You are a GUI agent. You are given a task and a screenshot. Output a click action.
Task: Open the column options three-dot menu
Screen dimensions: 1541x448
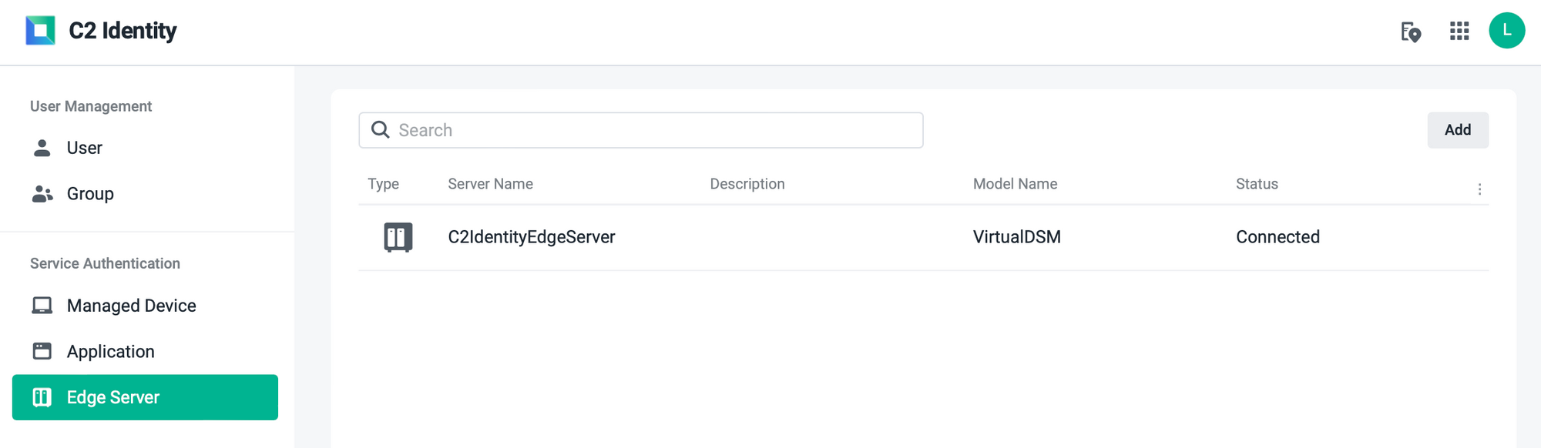[x=1479, y=189]
